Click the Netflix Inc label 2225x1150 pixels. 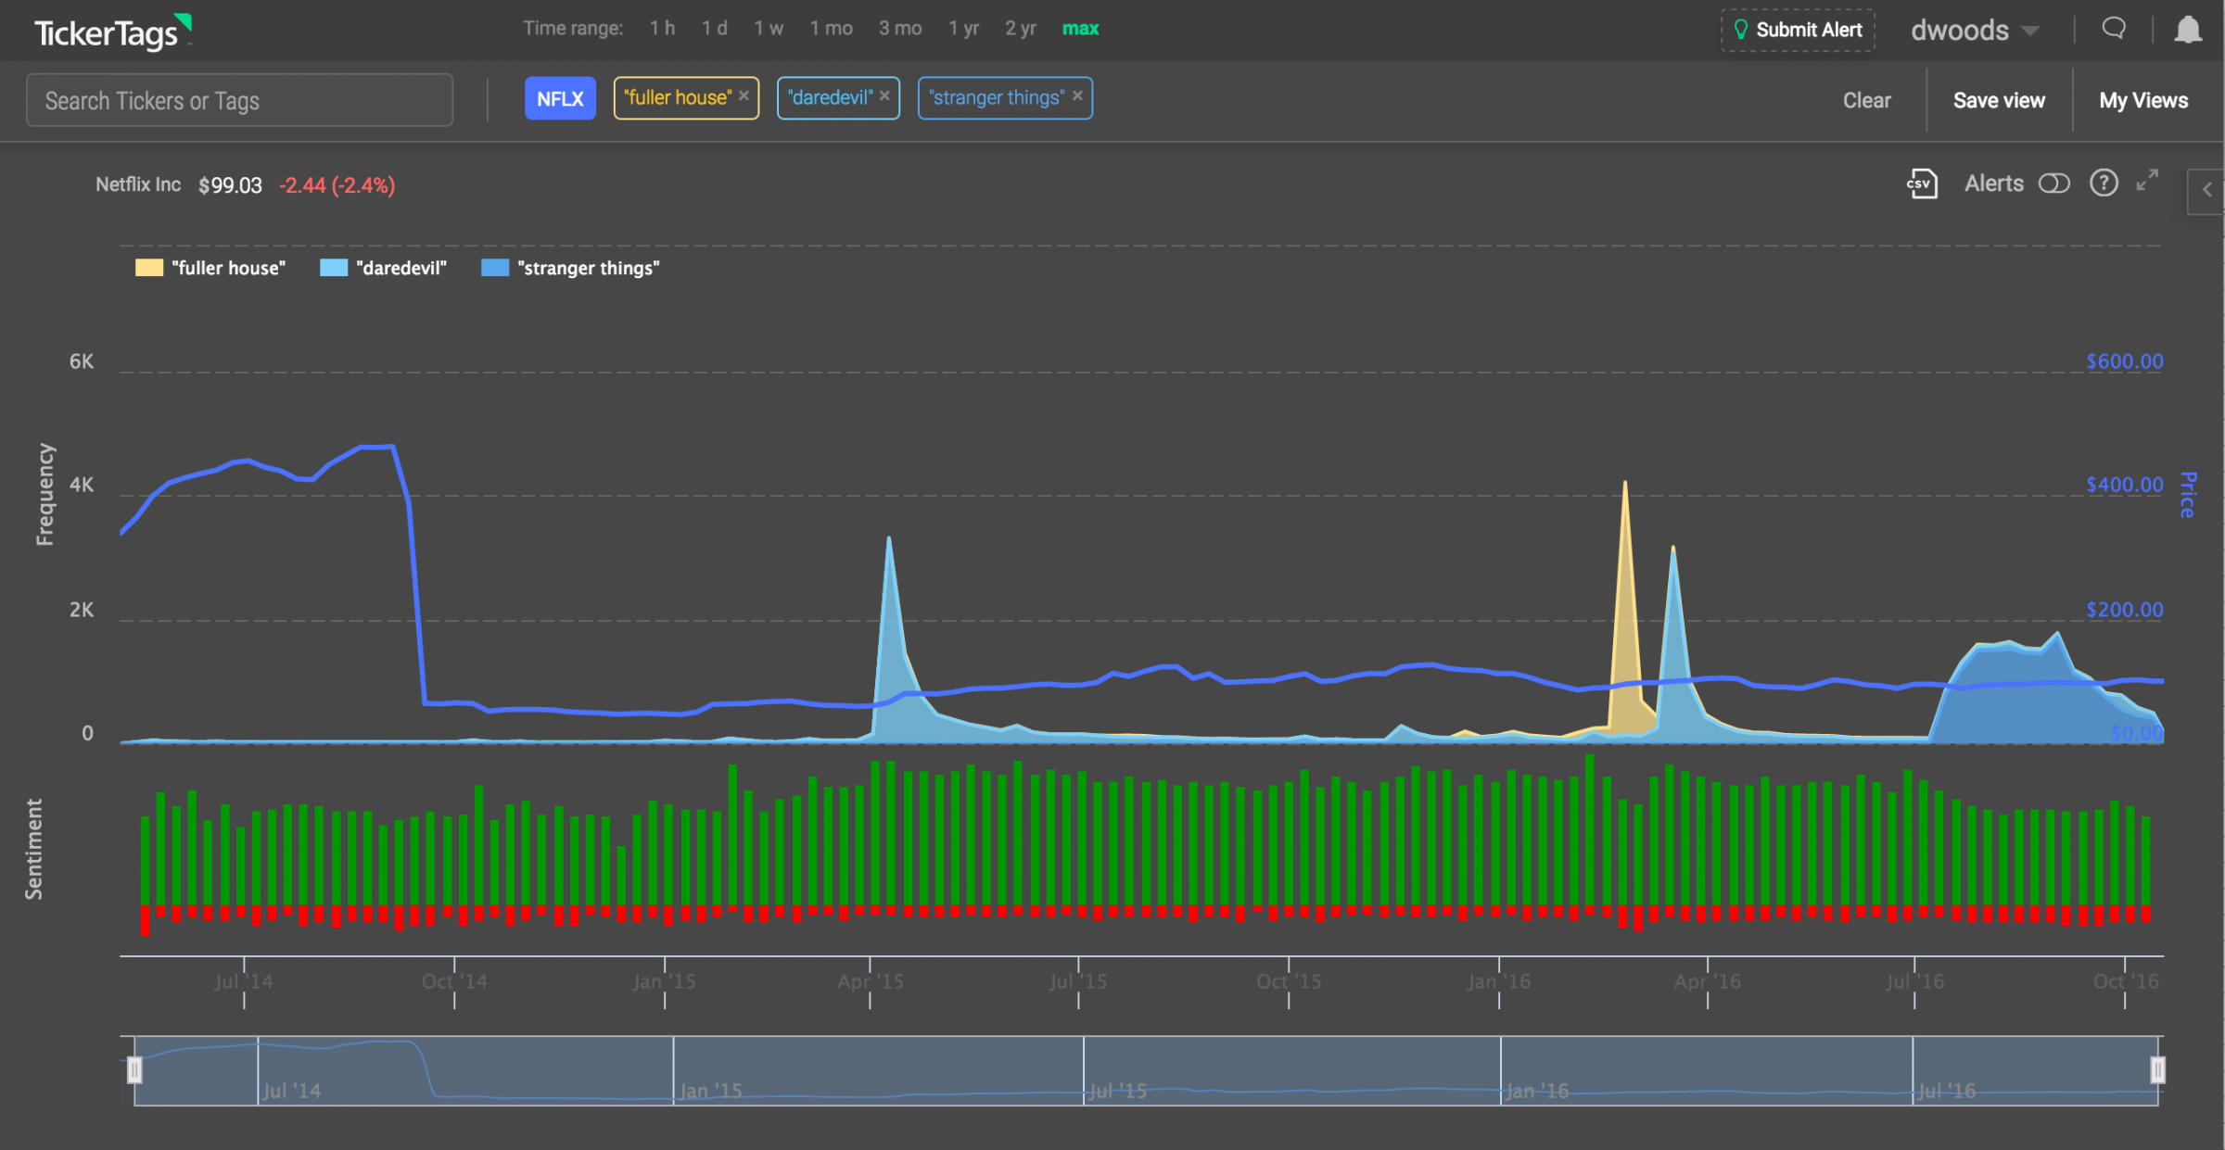138,184
